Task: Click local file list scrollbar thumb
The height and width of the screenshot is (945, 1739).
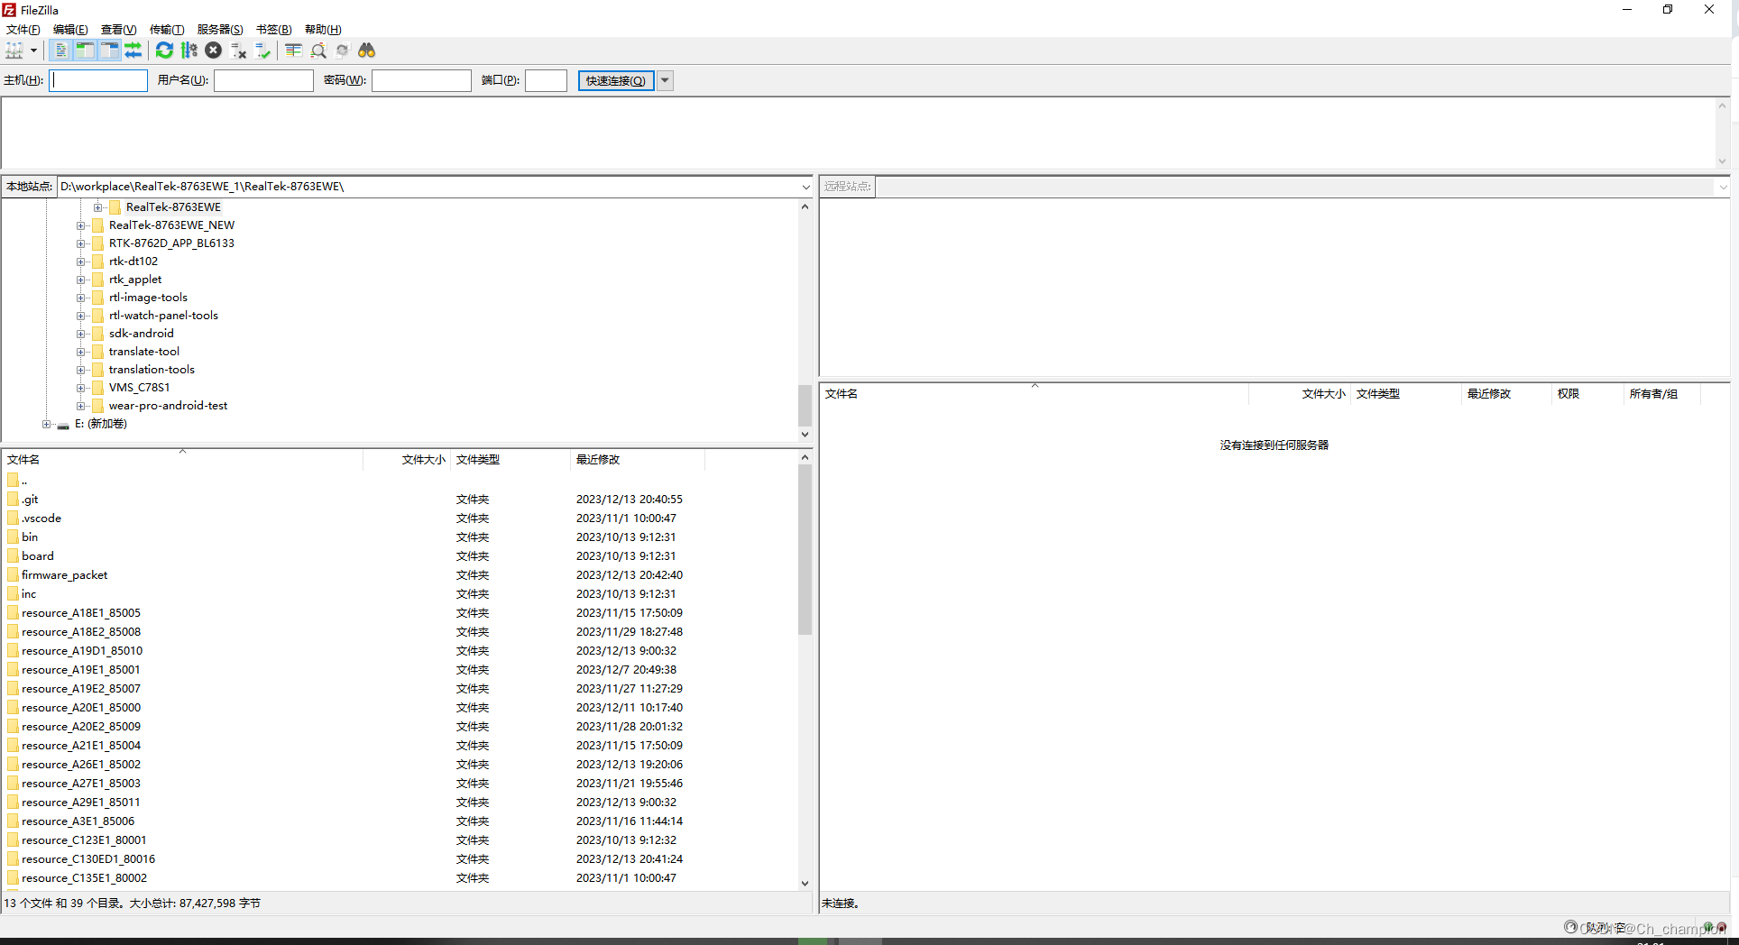Action: (805, 550)
